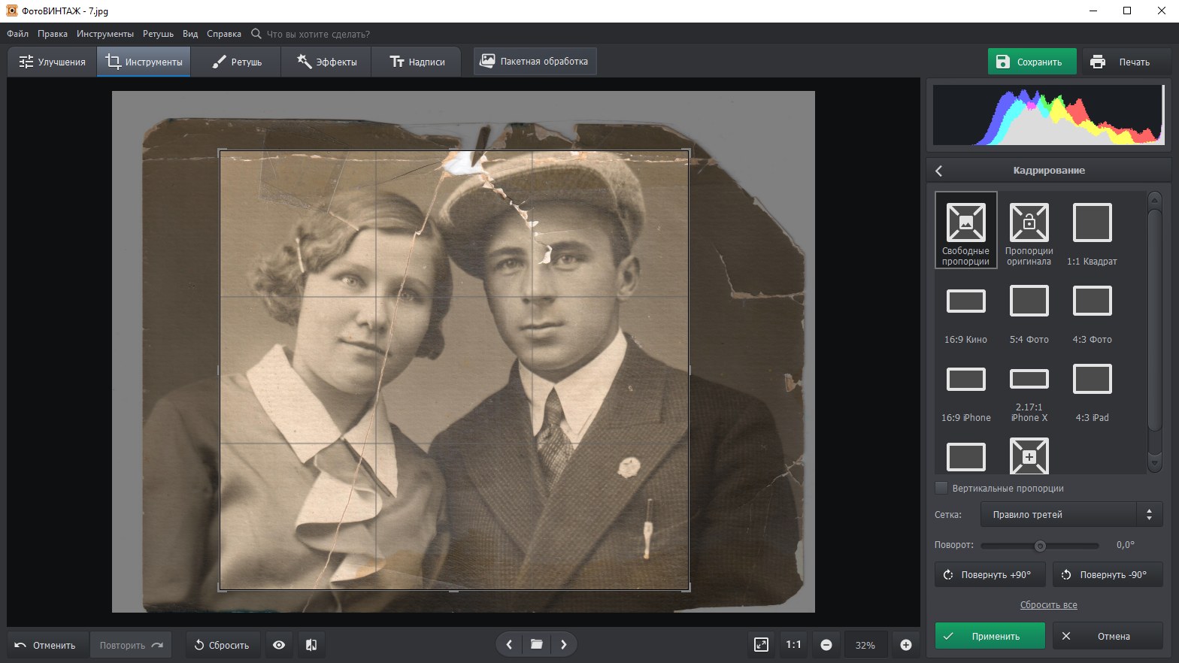The image size is (1179, 663).
Task: Open the Сетка grid dropdown
Action: point(1071,515)
